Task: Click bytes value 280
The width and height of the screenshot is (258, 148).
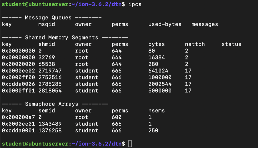Action: point(153,64)
